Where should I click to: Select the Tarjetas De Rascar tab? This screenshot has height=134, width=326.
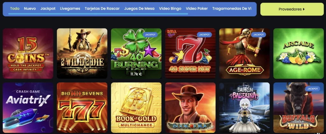tap(102, 9)
